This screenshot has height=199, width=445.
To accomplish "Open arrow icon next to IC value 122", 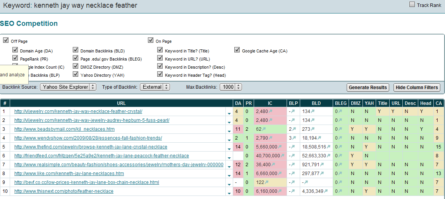I will (267, 182).
